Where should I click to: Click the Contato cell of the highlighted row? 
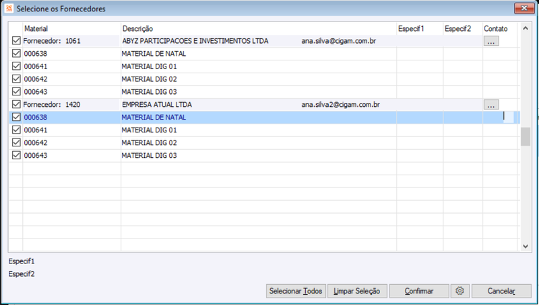500,117
